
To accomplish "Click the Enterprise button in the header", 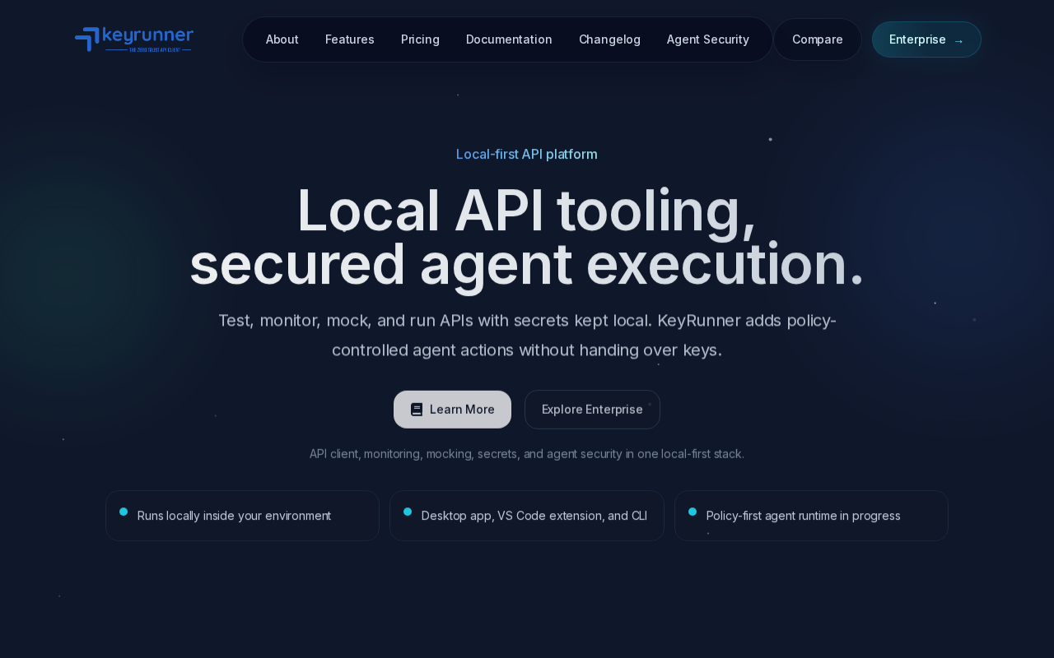I will (x=926, y=39).
